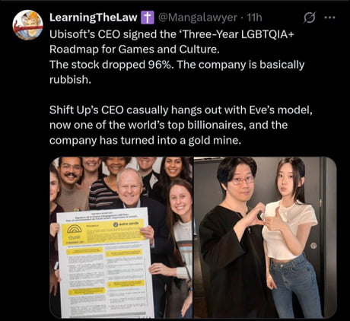Click the woman in white t-shirt and jeans
This screenshot has width=350, height=321.
click(x=291, y=236)
